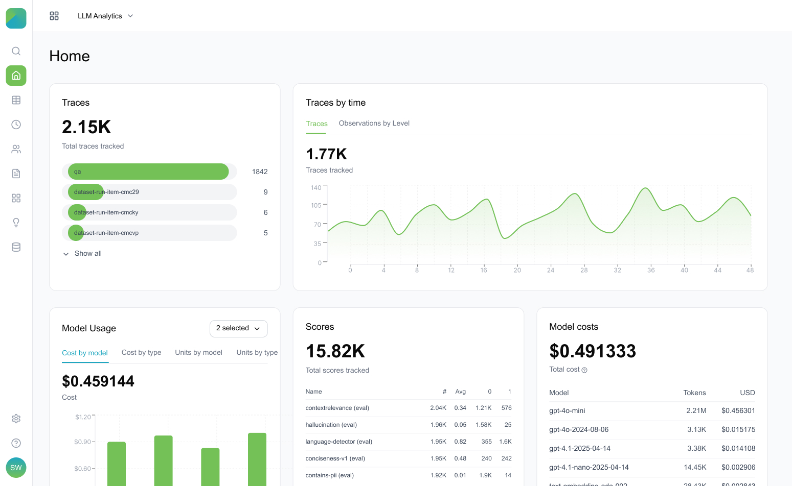The width and height of the screenshot is (792, 486).
Task: Click the SW profile avatar
Action: click(16, 467)
